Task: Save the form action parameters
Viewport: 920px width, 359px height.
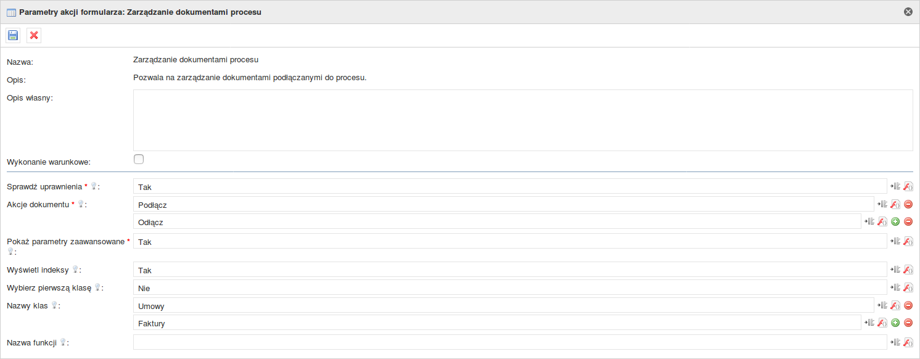Action: (13, 35)
